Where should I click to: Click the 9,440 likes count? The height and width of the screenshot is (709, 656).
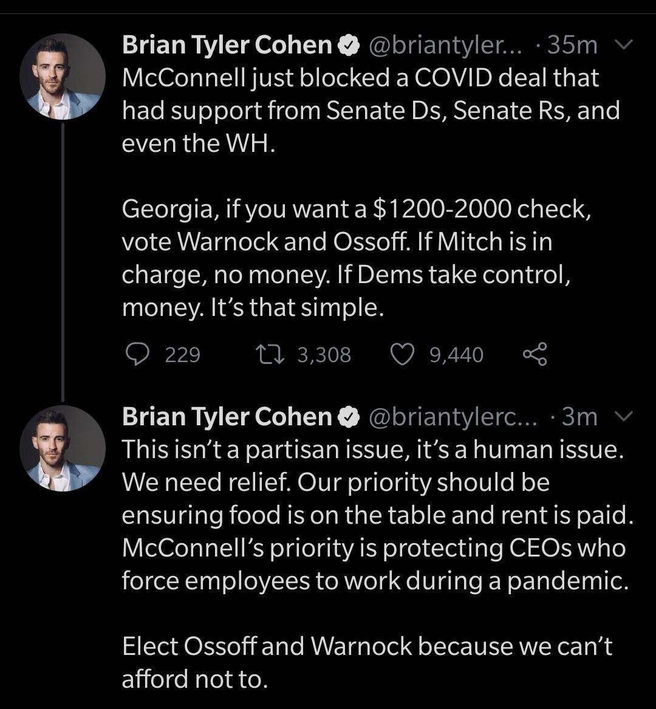click(456, 355)
